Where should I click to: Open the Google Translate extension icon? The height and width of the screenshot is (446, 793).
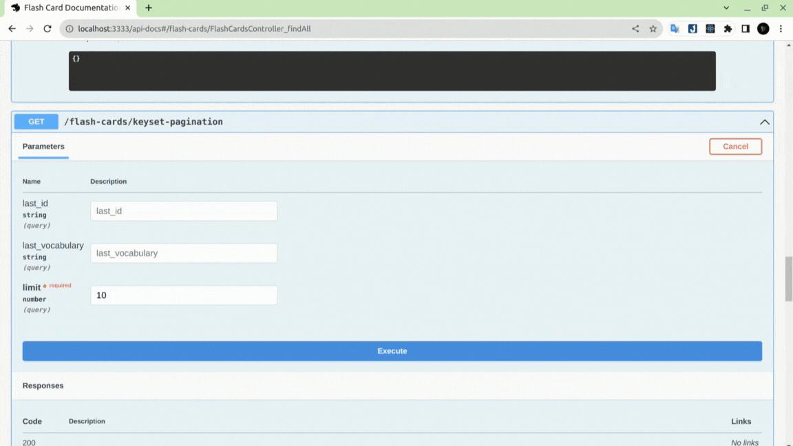point(675,29)
